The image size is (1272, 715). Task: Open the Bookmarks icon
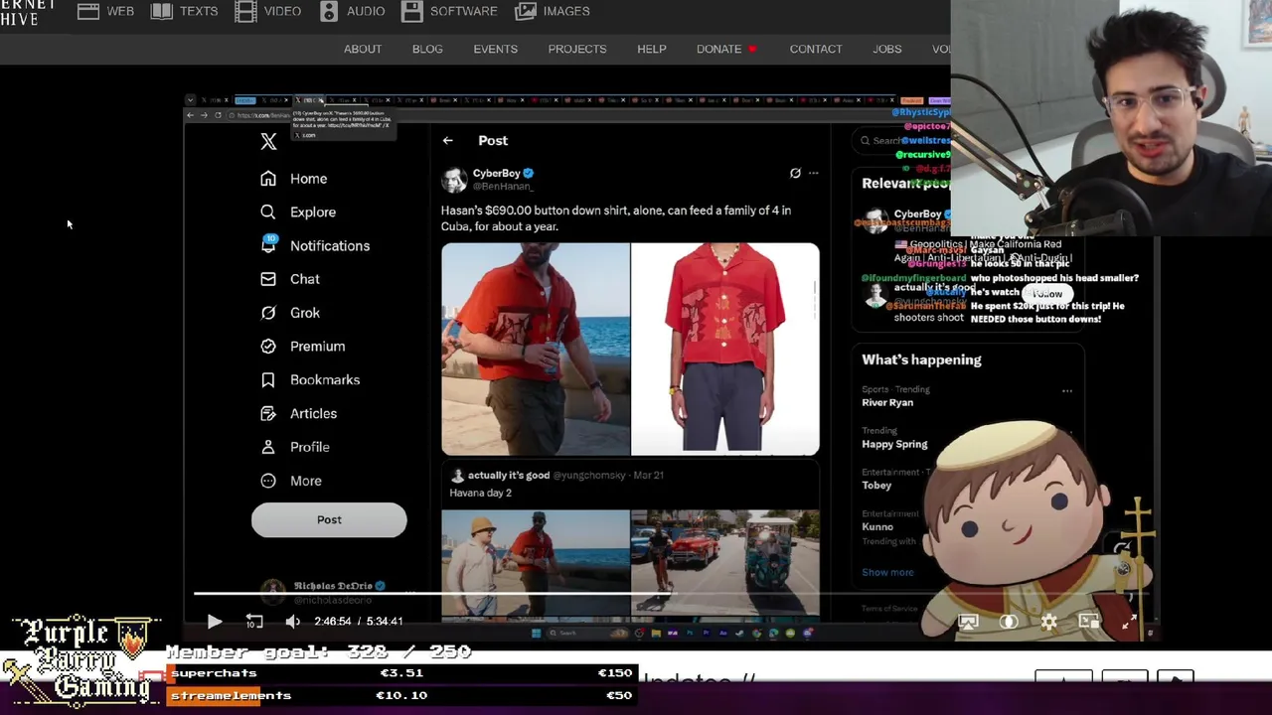pyautogui.click(x=268, y=379)
